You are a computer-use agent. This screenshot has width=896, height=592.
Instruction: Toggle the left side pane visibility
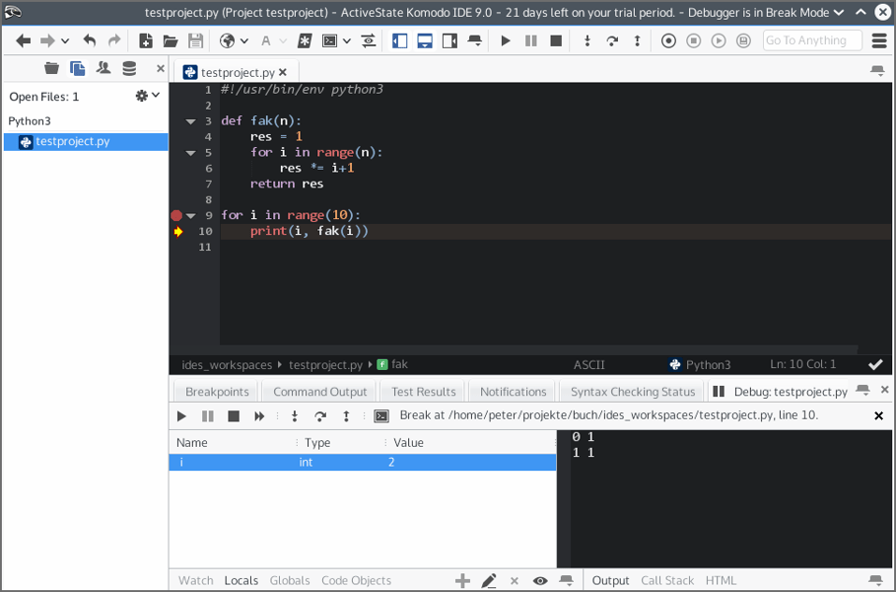400,40
